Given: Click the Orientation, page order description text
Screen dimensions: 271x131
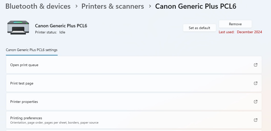Looking at the screenshot, I should (54, 123).
